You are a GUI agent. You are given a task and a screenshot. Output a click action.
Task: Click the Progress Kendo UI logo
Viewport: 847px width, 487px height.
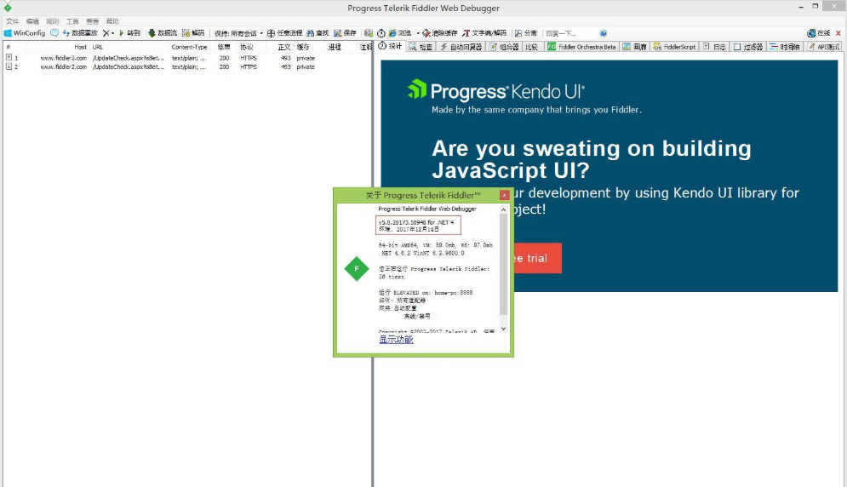[x=496, y=90]
